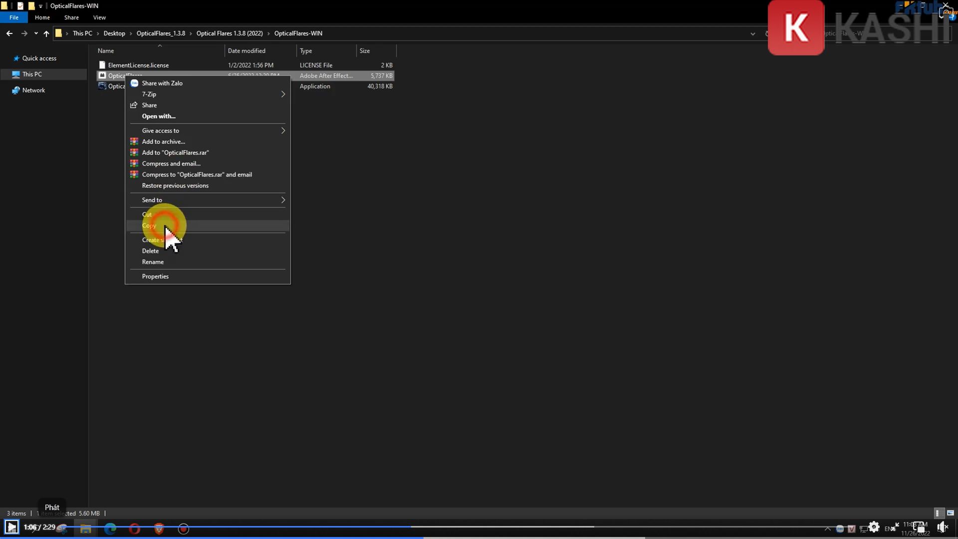This screenshot has width=958, height=539.
Task: Select Copy in the context menu
Action: 149,226
